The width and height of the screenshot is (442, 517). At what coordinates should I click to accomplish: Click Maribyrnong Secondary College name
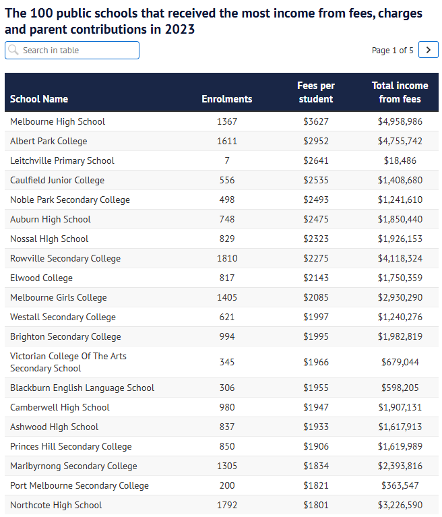pyautogui.click(x=73, y=466)
